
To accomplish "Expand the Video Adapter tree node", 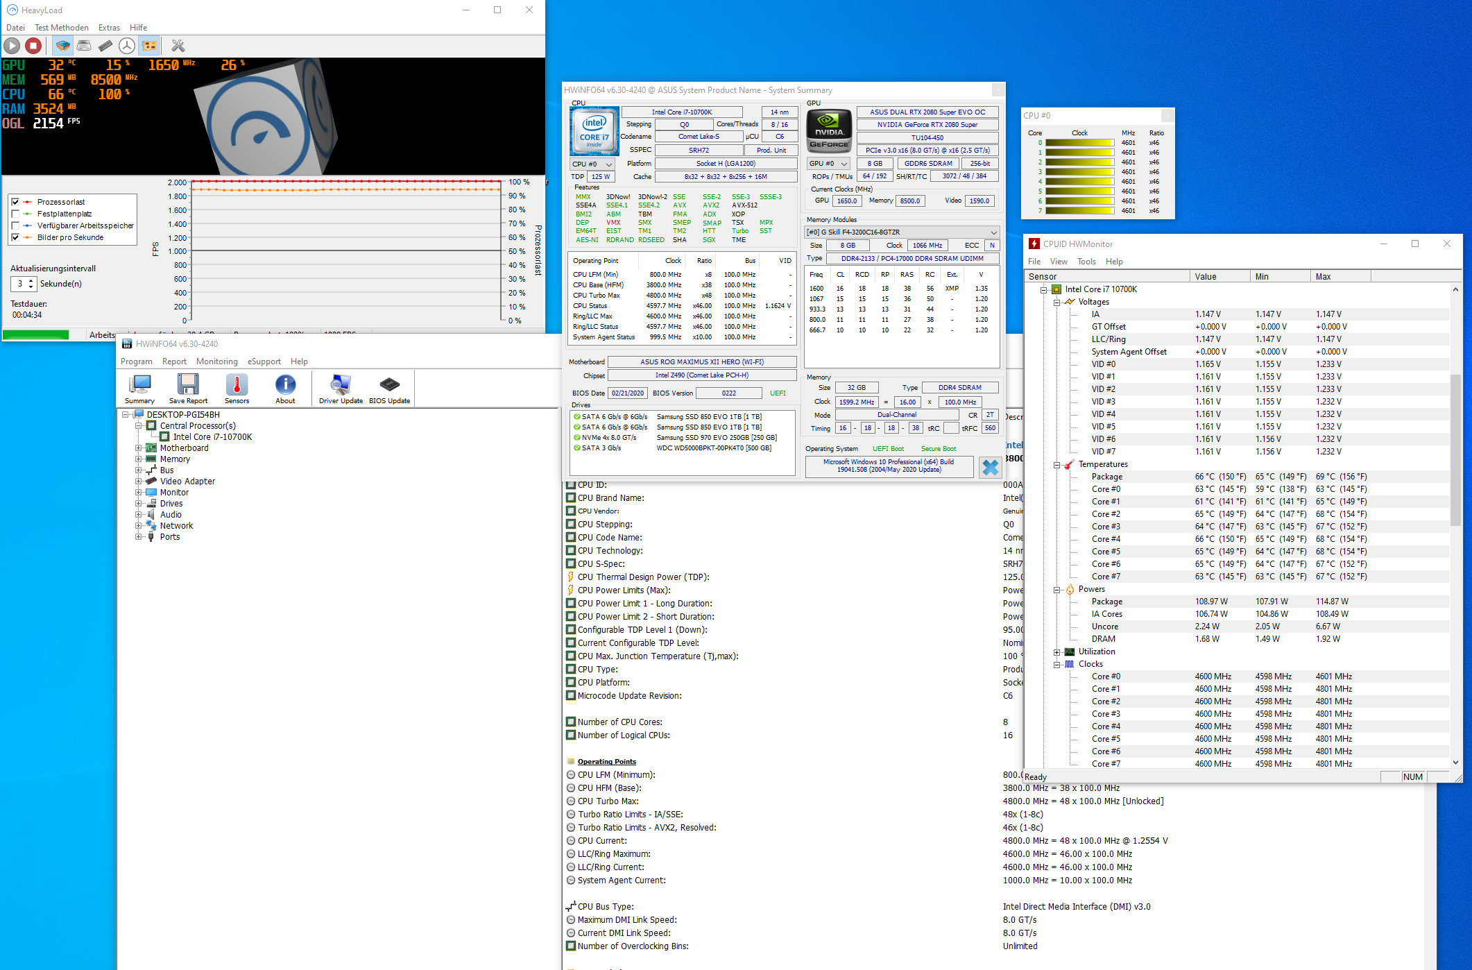I will (138, 482).
